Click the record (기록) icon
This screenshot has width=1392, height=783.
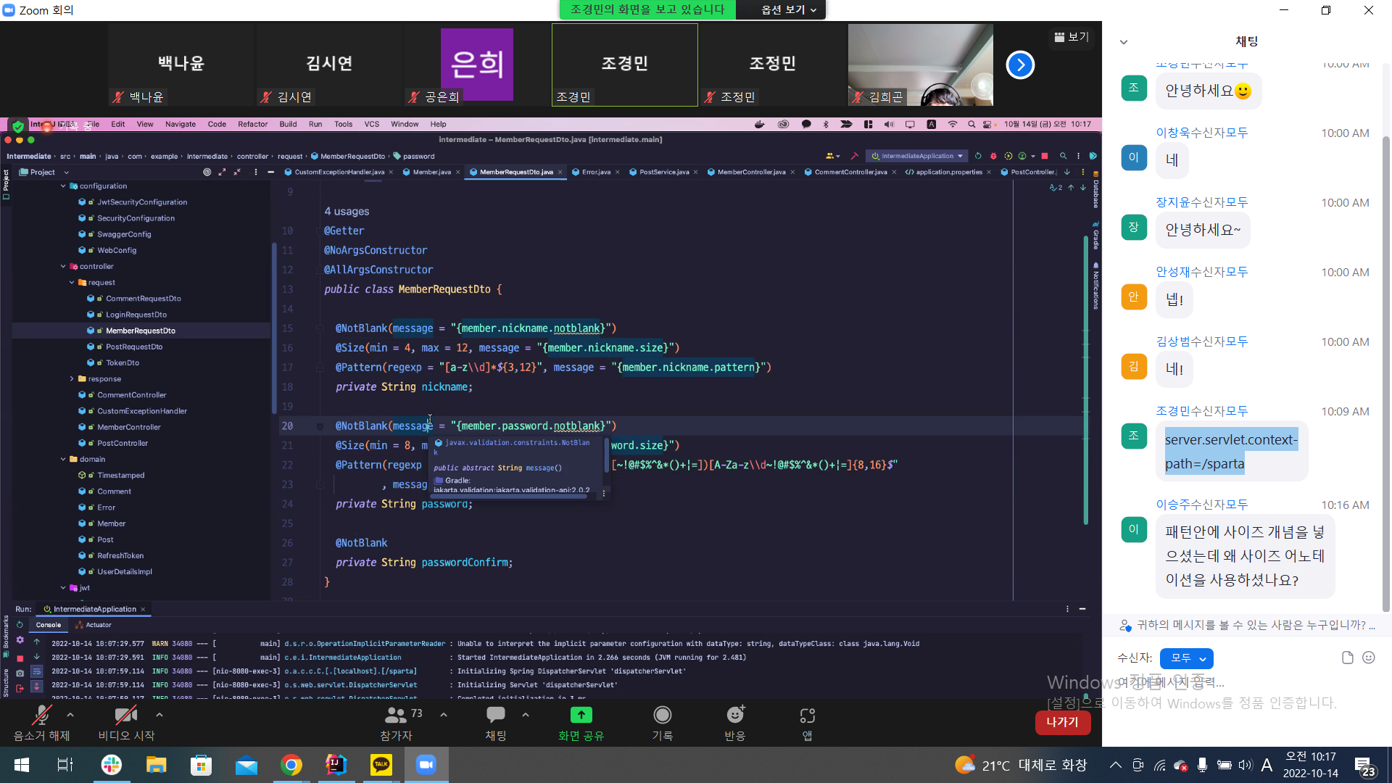point(662,716)
